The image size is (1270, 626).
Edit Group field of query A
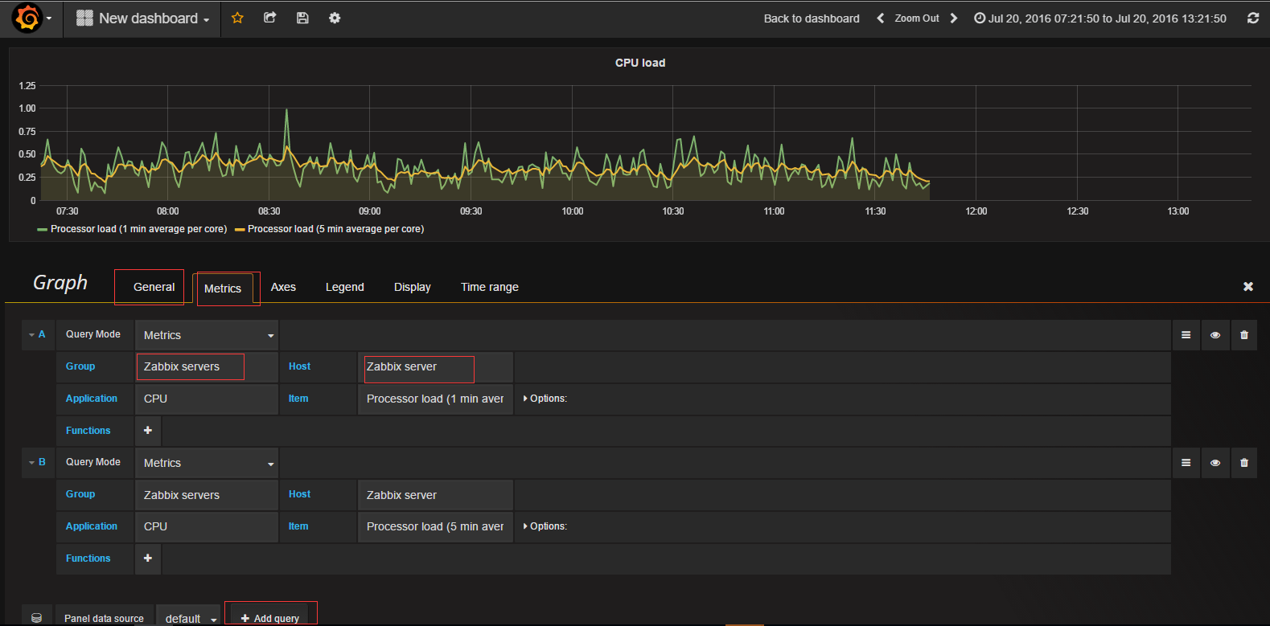point(207,366)
